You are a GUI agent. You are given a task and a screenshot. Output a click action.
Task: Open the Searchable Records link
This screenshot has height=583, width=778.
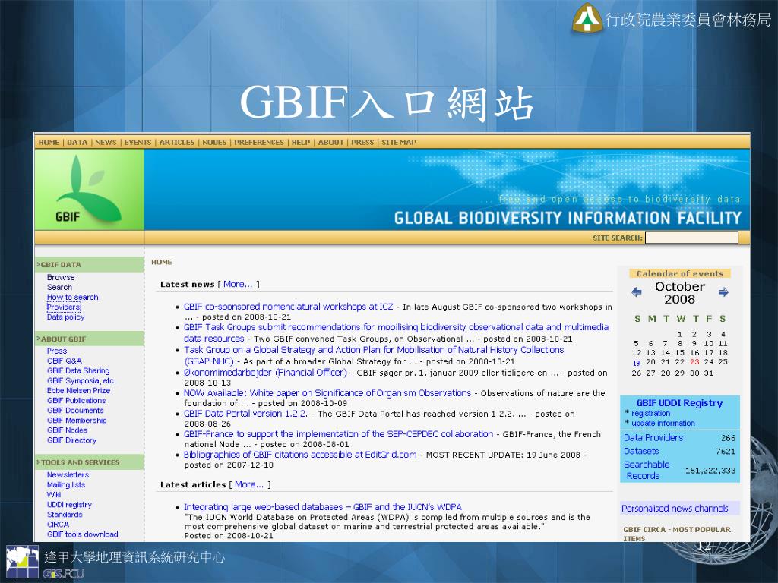pos(647,470)
